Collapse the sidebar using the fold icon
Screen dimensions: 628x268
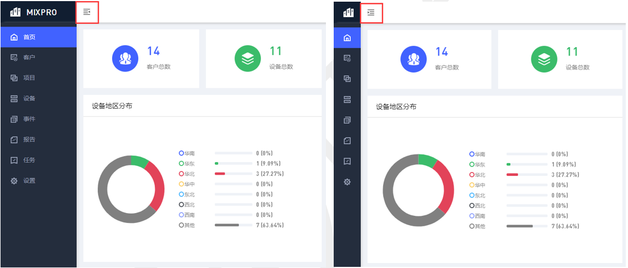87,12
